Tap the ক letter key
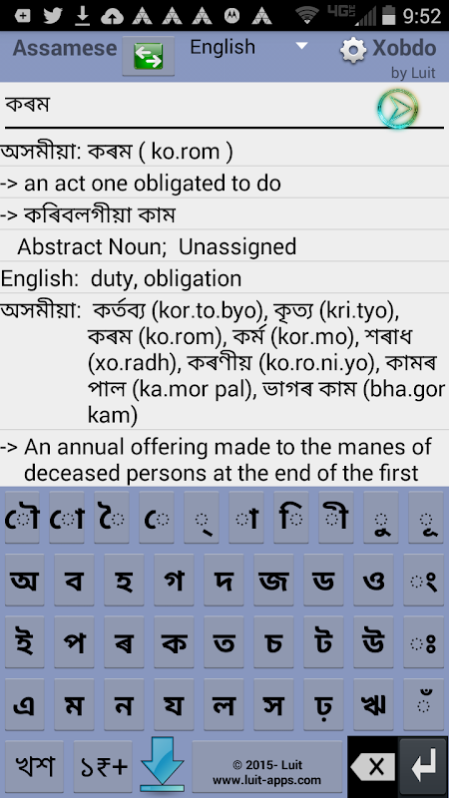Screen dimensions: 449x798 (174, 641)
